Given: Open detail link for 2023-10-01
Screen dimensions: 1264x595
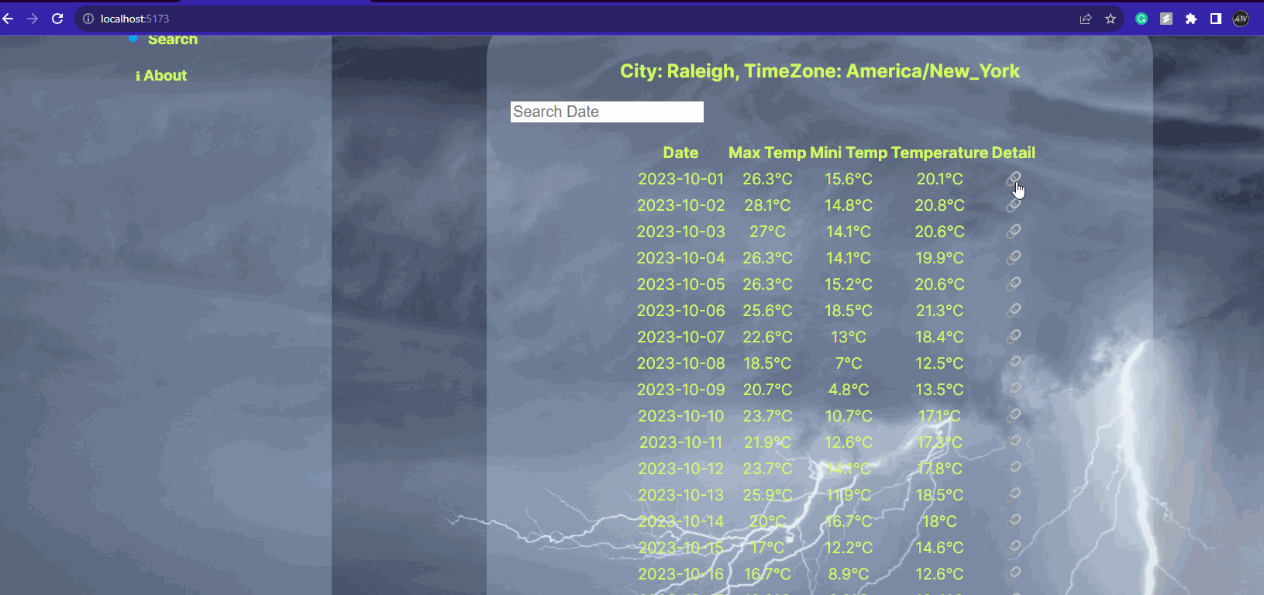Looking at the screenshot, I should (x=1013, y=179).
